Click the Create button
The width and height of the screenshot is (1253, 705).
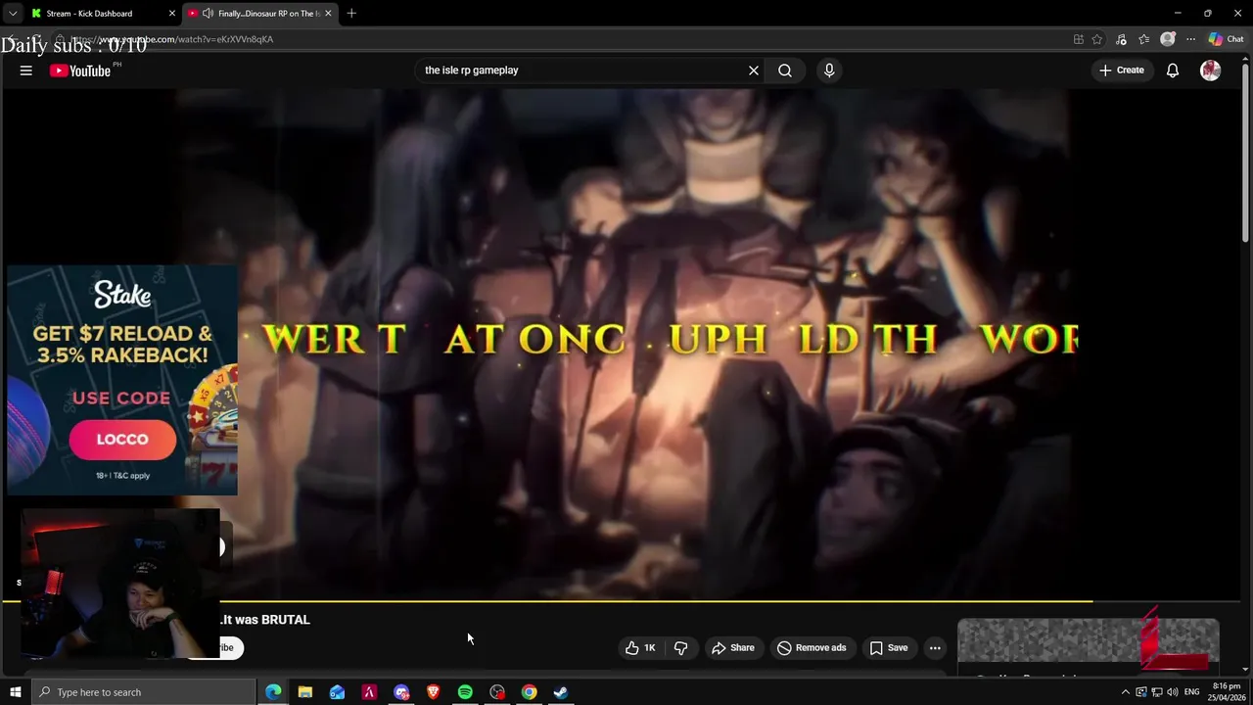pos(1122,70)
